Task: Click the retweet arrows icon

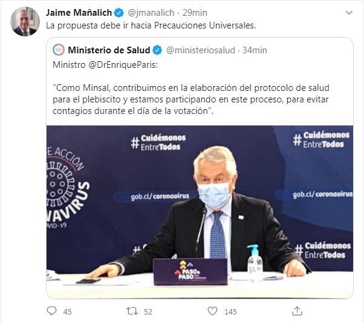Action: 132,311
